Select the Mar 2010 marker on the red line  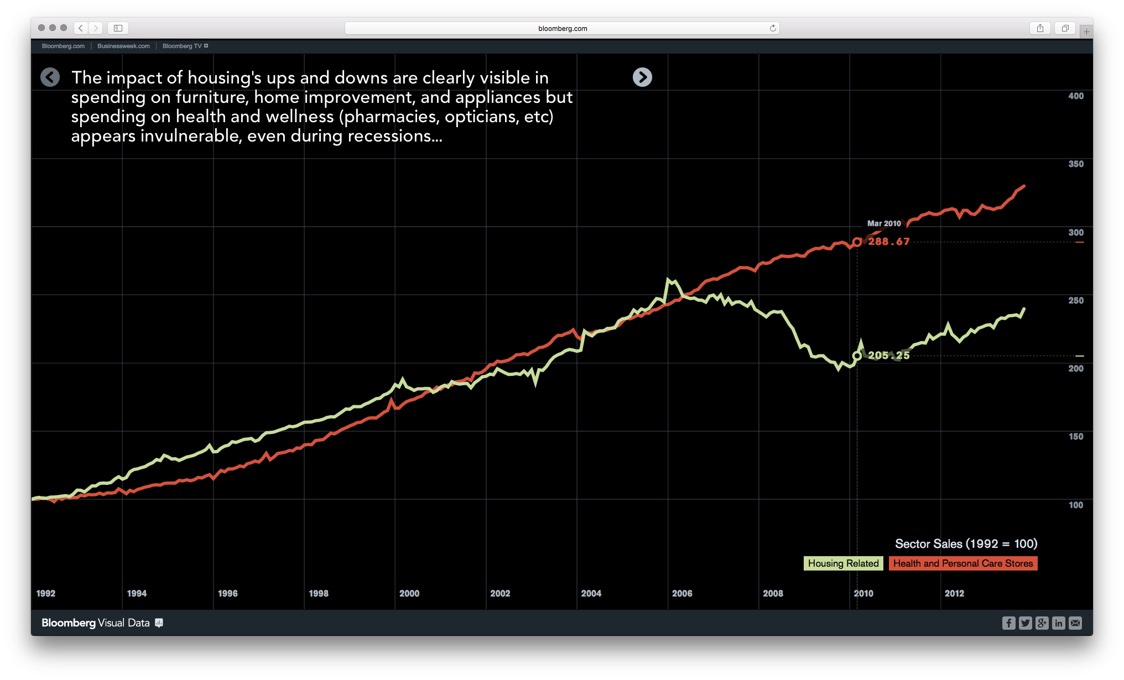point(858,242)
